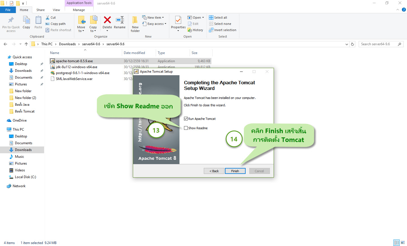The width and height of the screenshot is (407, 246).
Task: Switch to details view icon in status bar
Action: point(397,243)
